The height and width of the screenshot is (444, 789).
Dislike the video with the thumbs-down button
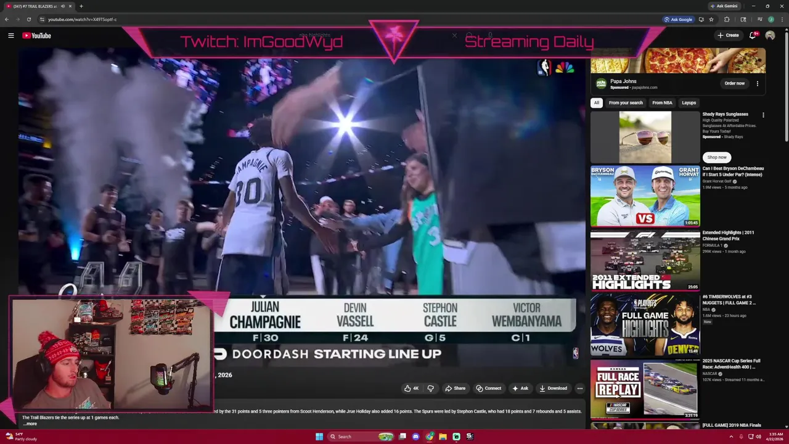(x=430, y=388)
